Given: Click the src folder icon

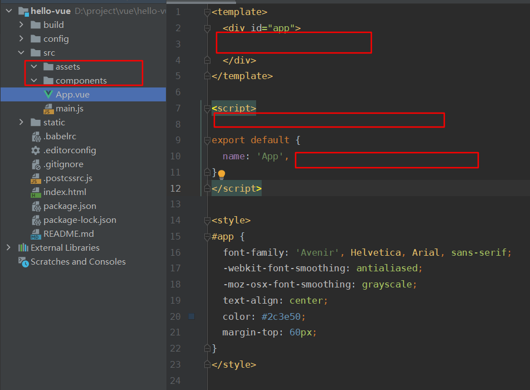Looking at the screenshot, I should pos(36,52).
